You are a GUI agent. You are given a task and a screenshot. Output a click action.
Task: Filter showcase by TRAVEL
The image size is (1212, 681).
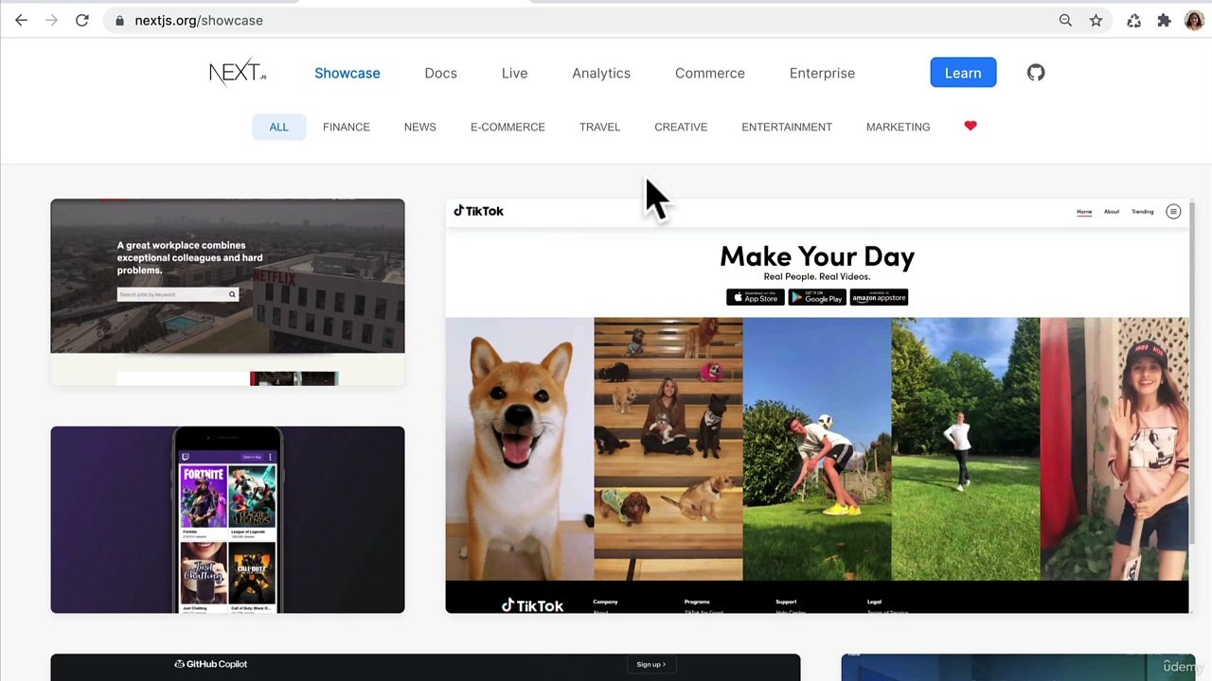pyautogui.click(x=599, y=127)
